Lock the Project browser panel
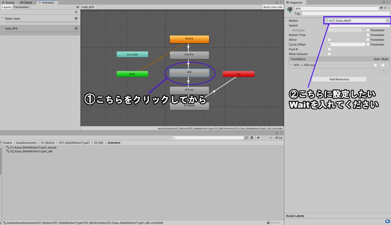 276,133
